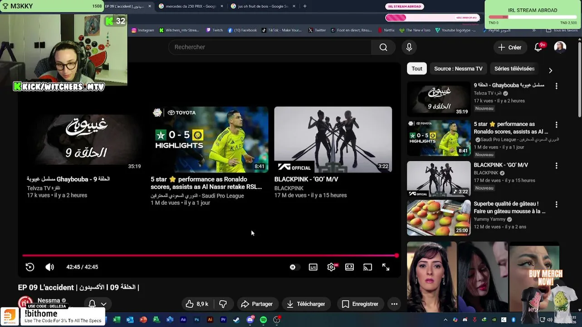Focus the Rechercher search field

(270, 47)
